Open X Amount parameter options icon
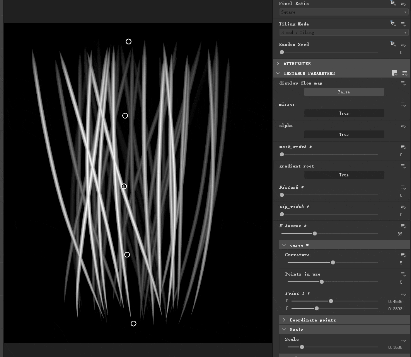This screenshot has height=357, width=411. (403, 226)
